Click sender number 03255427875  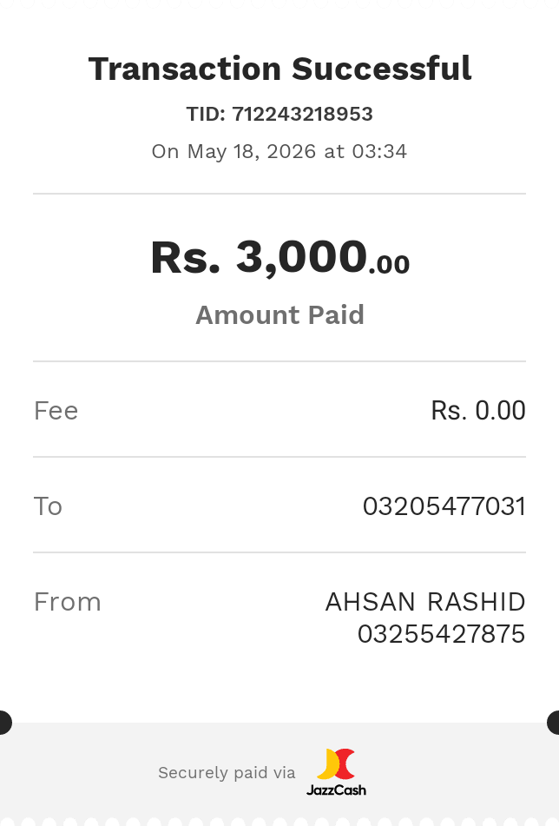[x=441, y=634]
